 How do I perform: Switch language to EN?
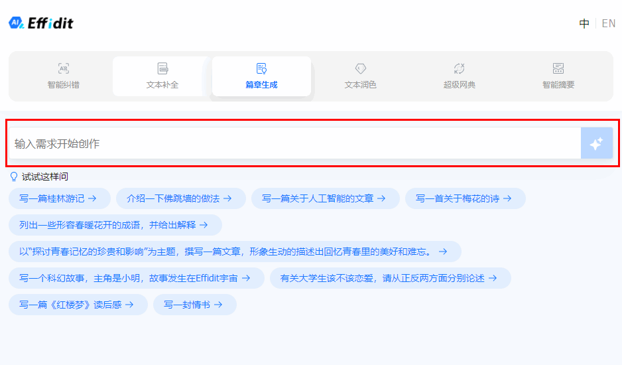tap(608, 24)
